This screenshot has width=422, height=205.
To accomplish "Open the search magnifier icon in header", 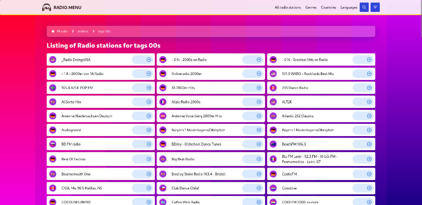I will pyautogui.click(x=364, y=7).
